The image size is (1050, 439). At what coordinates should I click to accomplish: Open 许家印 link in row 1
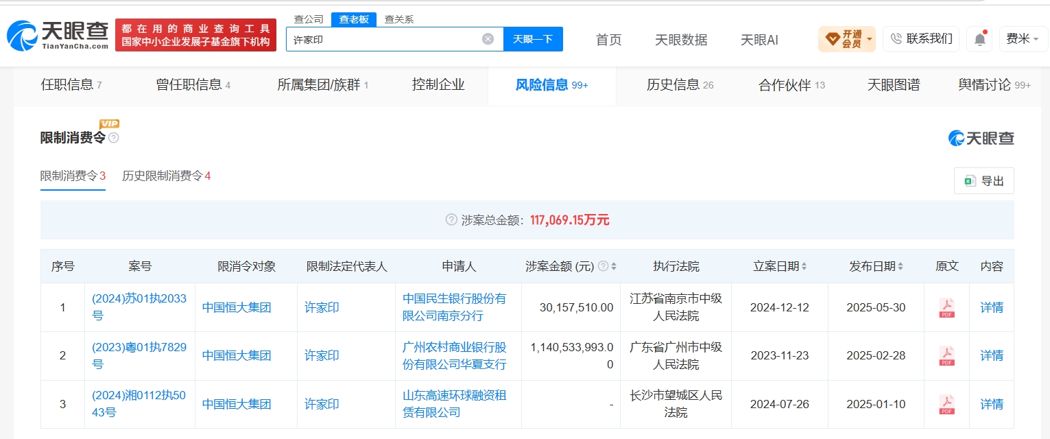322,307
